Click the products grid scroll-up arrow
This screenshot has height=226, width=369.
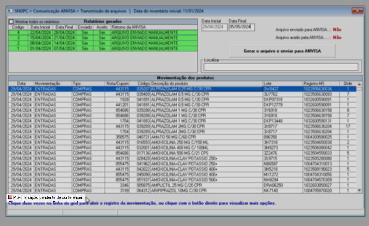359,84
